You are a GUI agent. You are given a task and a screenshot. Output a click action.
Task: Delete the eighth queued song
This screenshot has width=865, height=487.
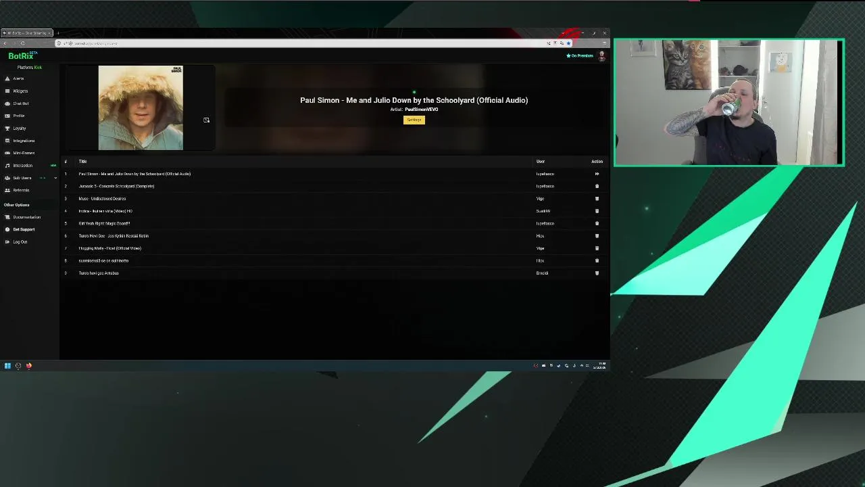coord(597,260)
